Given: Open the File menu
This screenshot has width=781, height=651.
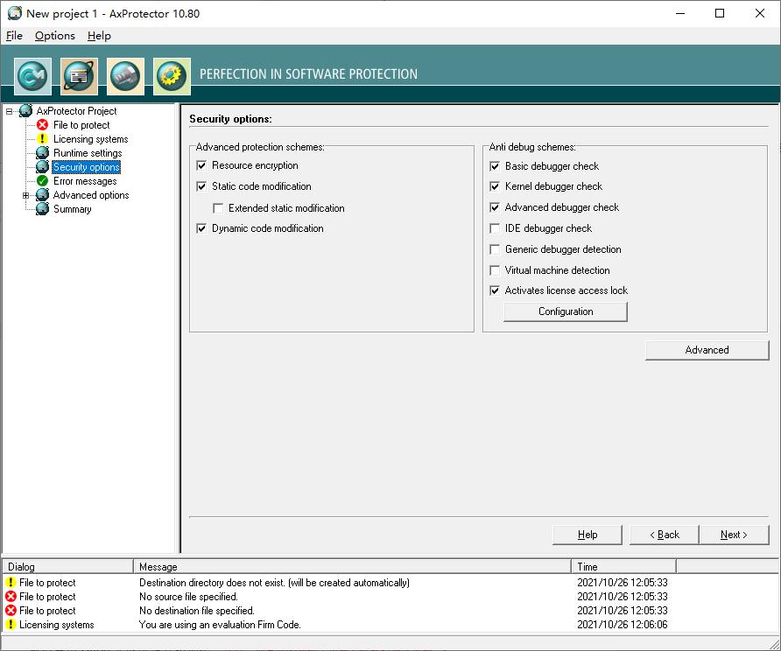Looking at the screenshot, I should [x=14, y=36].
